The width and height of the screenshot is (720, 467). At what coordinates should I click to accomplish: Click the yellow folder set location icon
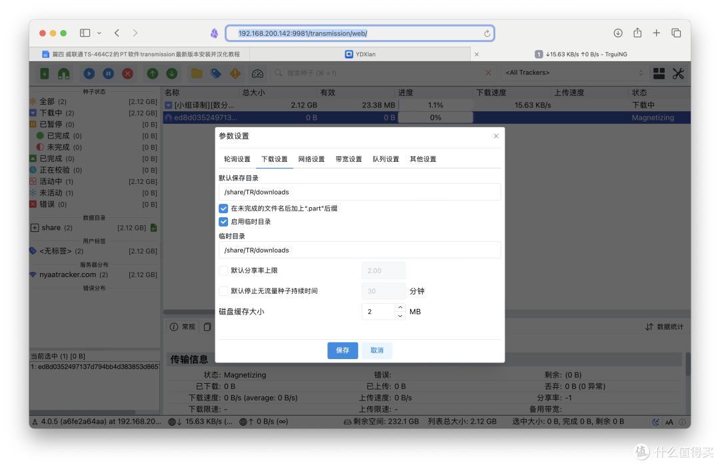(197, 73)
